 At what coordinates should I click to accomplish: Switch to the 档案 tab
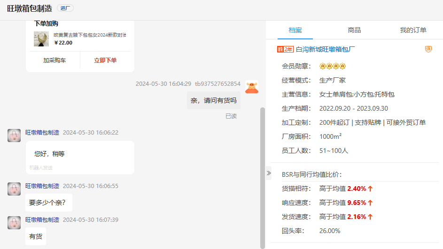(295, 30)
